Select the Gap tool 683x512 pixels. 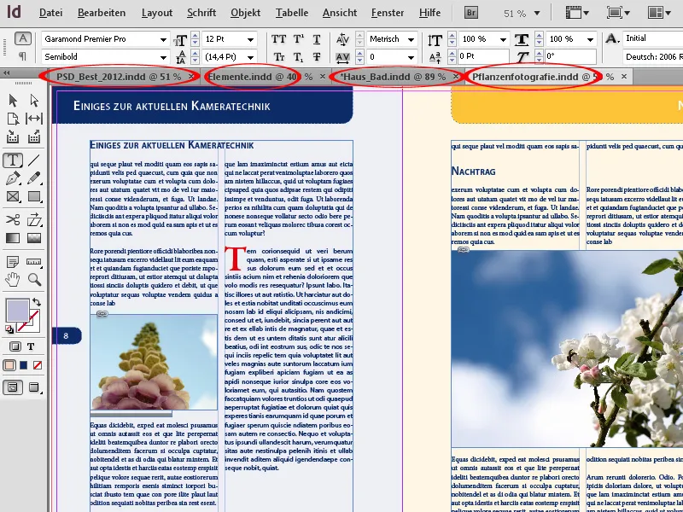click(34, 119)
